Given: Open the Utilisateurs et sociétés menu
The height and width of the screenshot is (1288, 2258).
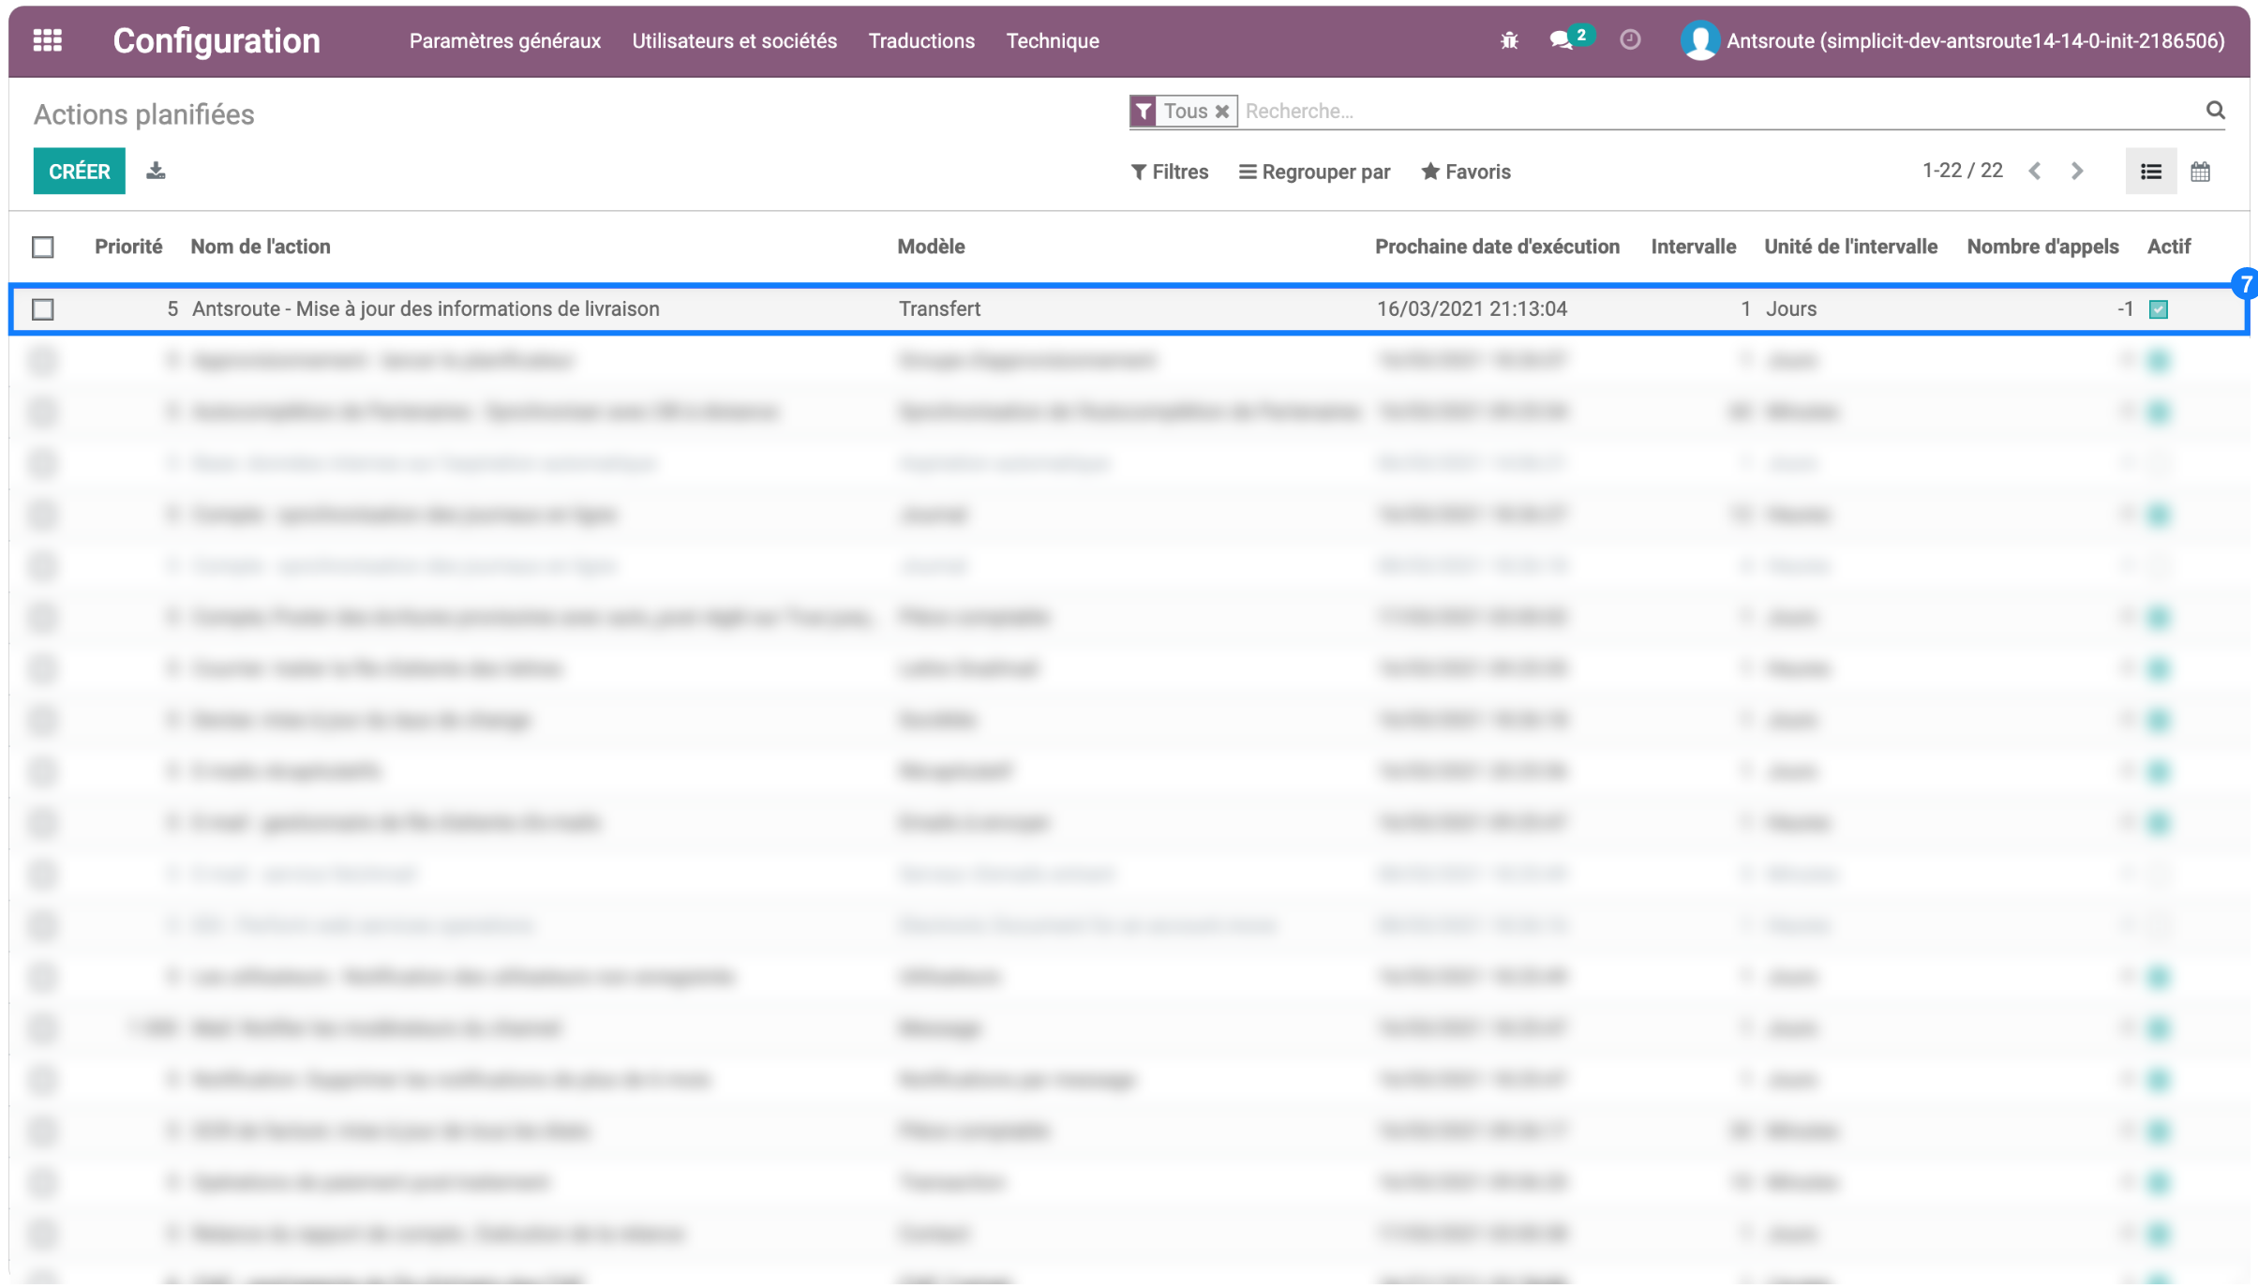Looking at the screenshot, I should click(734, 40).
